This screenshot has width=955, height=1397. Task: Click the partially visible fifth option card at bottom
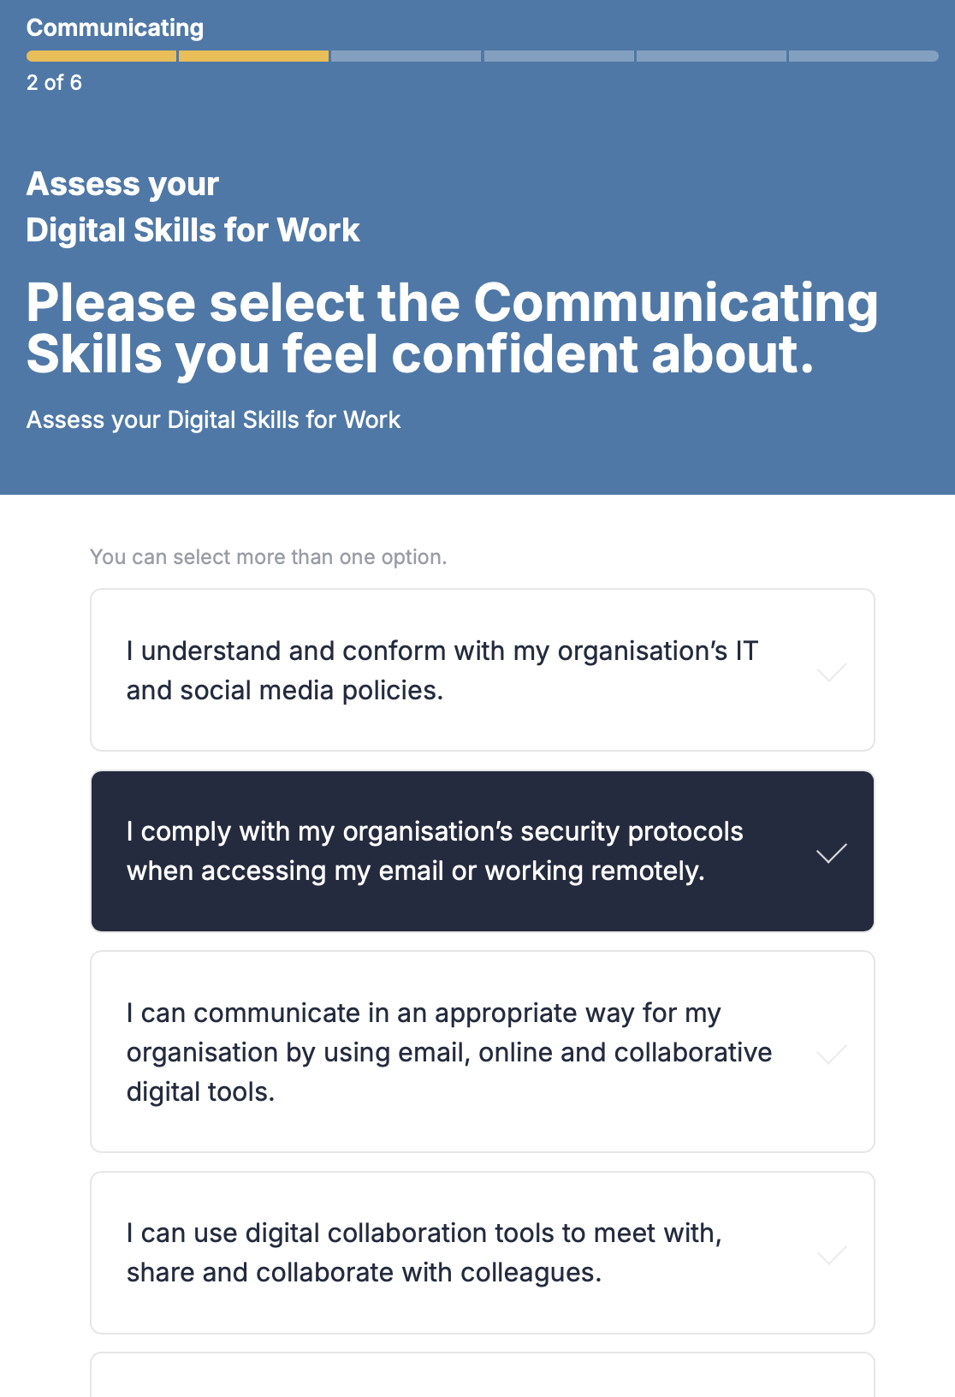tap(483, 1376)
